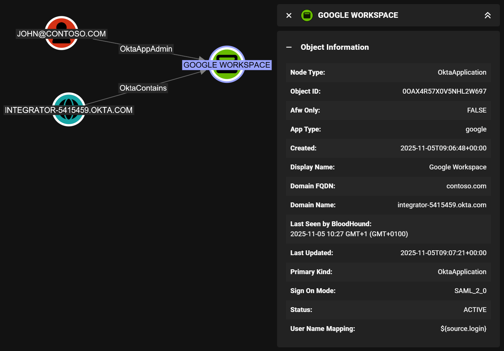Click the green application icon in panel header

pyautogui.click(x=307, y=15)
